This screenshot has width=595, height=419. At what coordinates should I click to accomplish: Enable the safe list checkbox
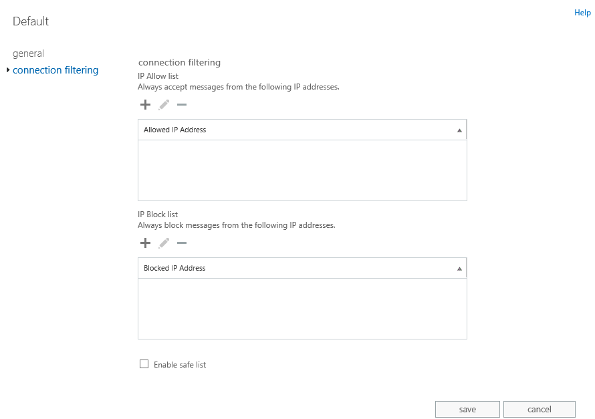click(x=144, y=364)
